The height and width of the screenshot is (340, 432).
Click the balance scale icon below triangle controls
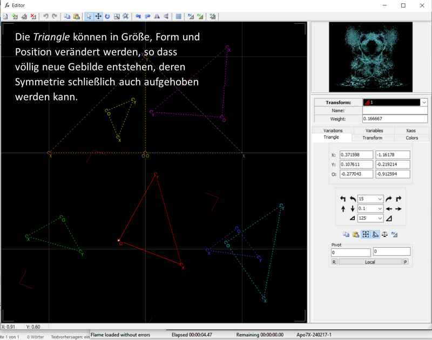pyautogui.click(x=385, y=234)
